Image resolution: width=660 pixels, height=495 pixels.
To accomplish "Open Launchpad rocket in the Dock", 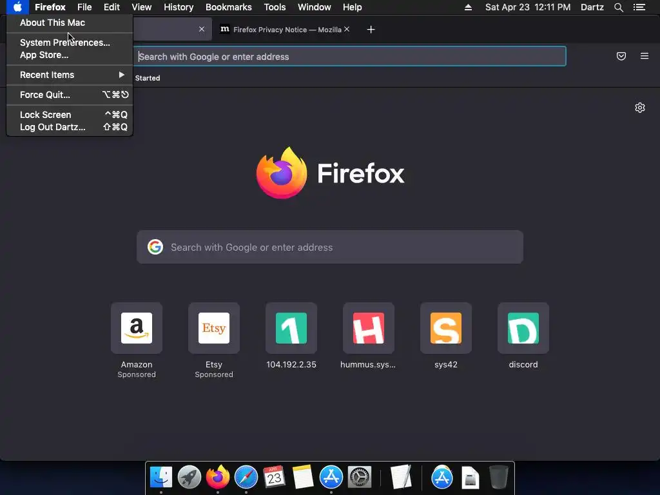I will click(x=189, y=478).
